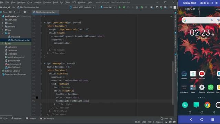Select opened file target icon

[10, 12]
